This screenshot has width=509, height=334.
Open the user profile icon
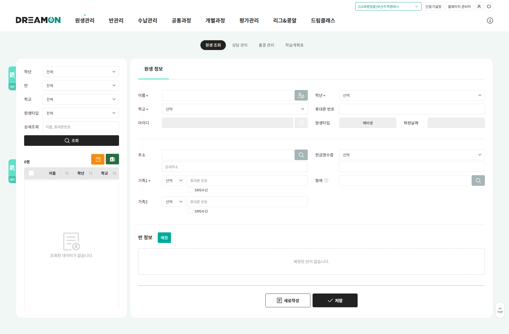[479, 6]
